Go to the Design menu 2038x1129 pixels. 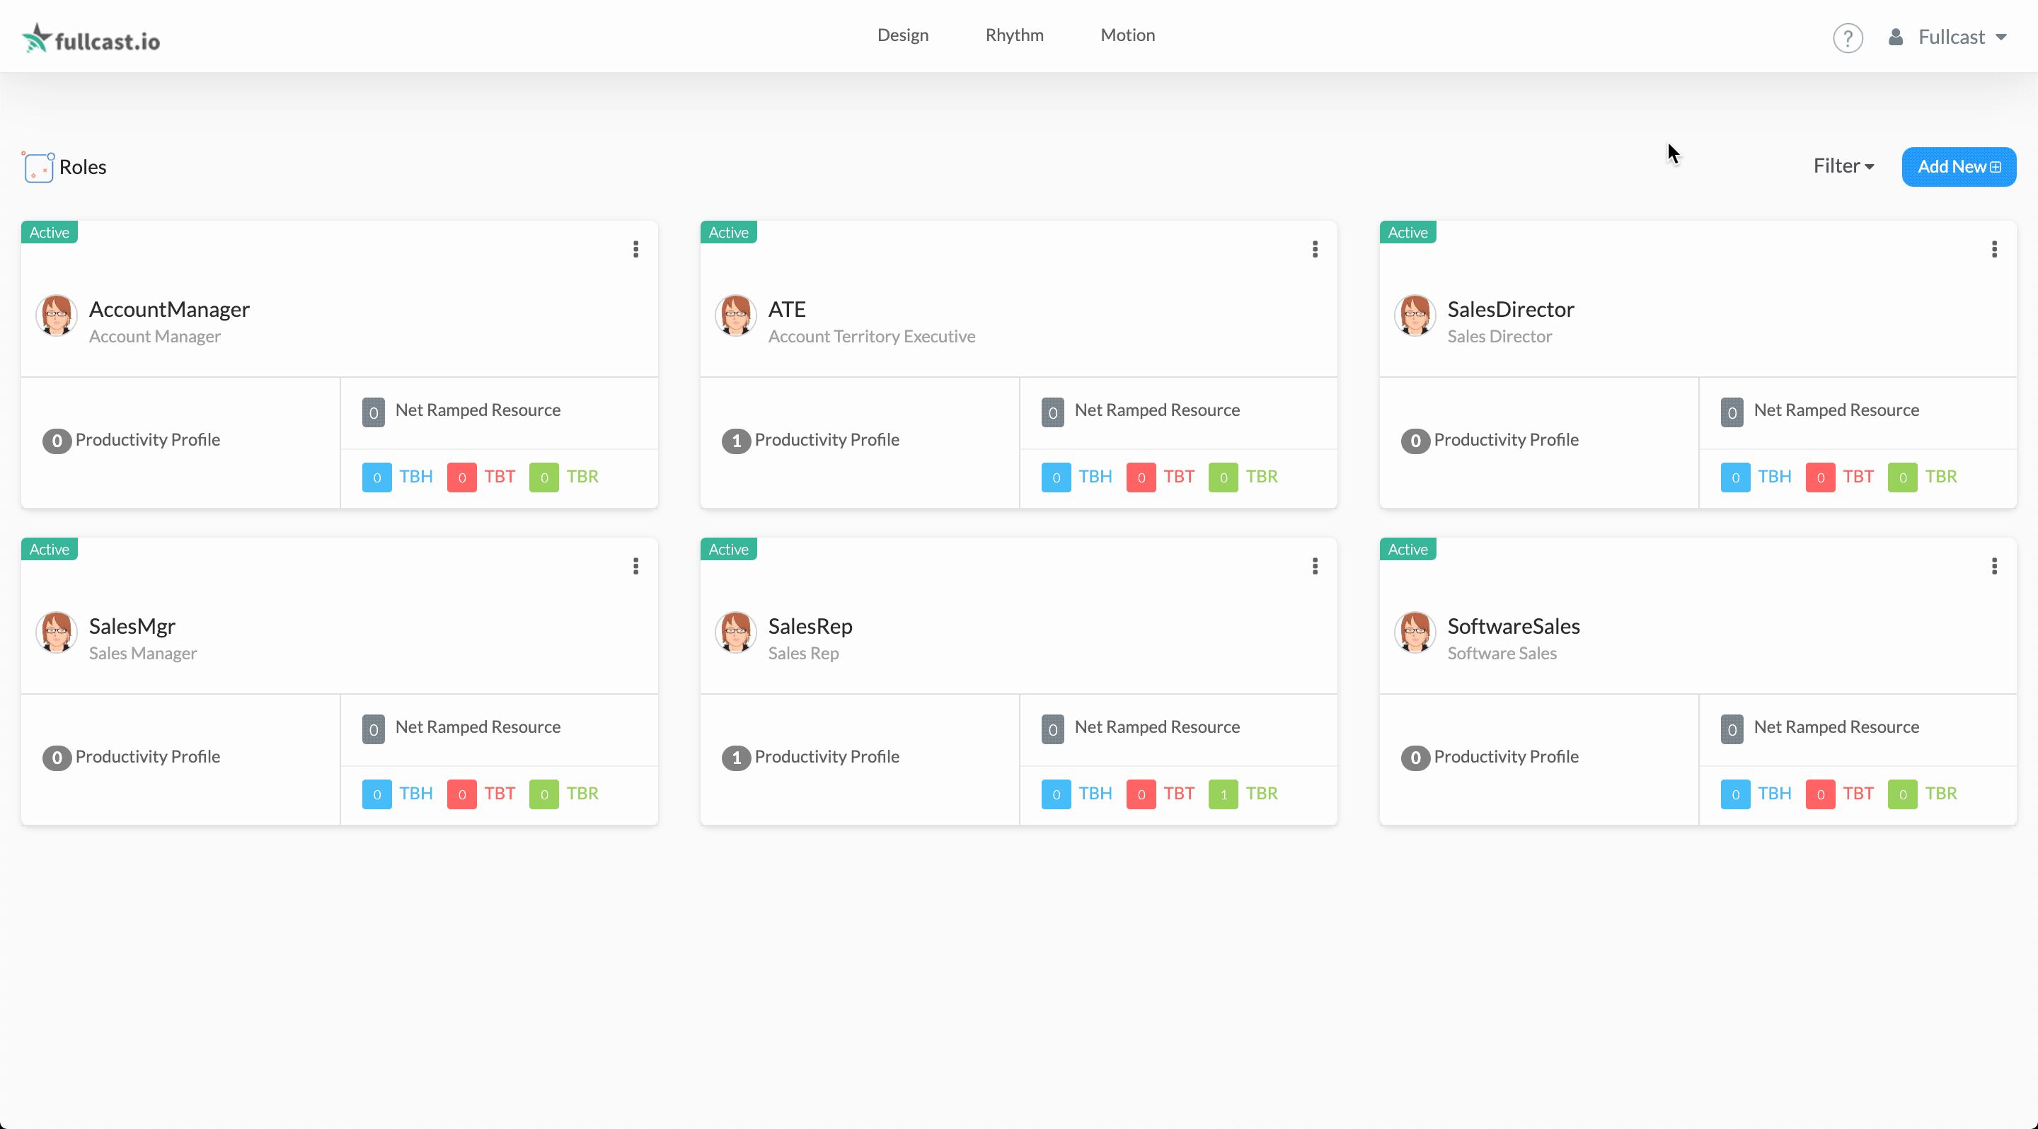(x=903, y=35)
